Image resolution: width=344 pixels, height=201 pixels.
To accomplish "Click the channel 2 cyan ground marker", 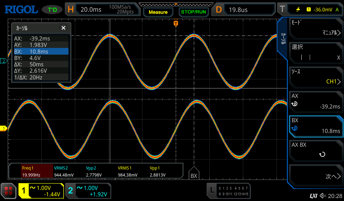I will (4, 61).
